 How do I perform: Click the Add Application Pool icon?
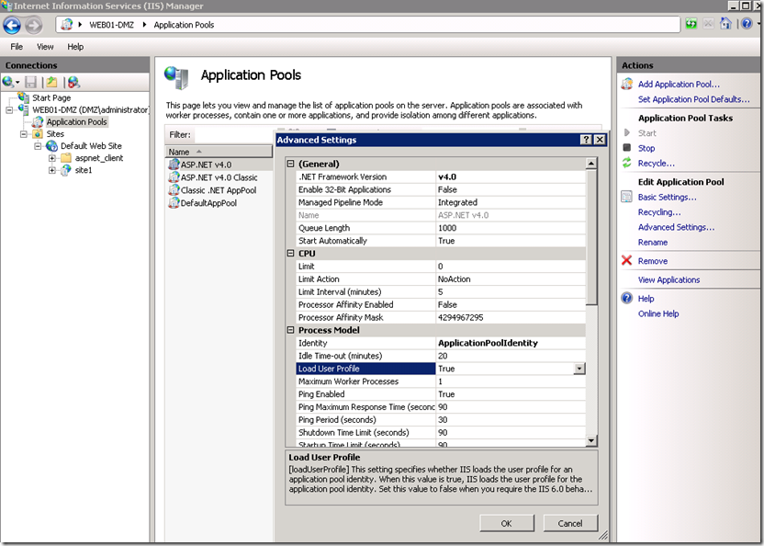[627, 84]
